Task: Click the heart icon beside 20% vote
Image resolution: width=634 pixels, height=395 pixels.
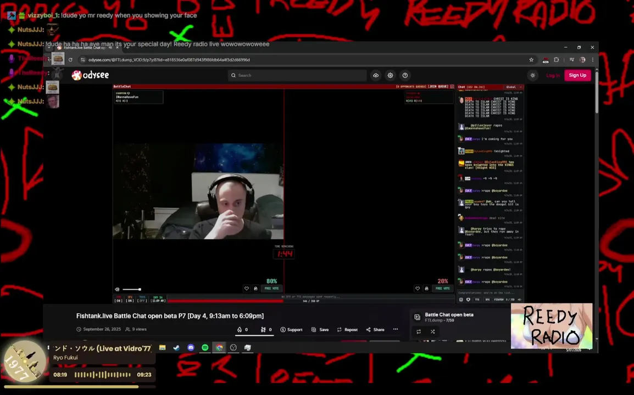Action: coord(418,289)
